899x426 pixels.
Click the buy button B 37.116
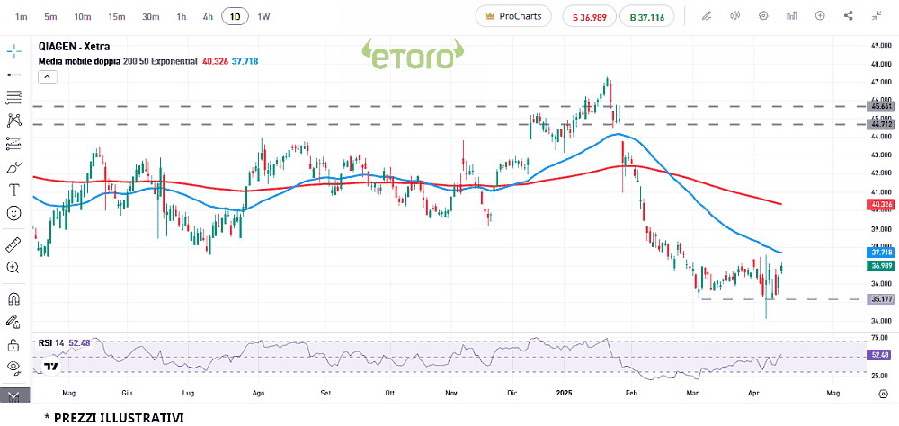coord(646,17)
